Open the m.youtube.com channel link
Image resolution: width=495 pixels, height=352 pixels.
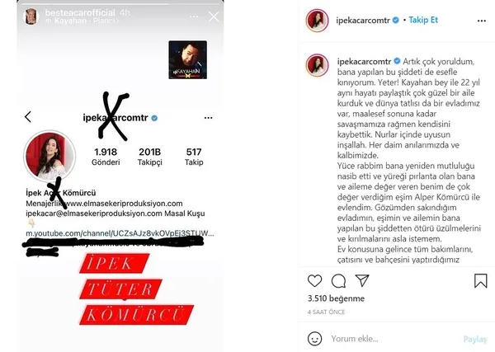(x=120, y=233)
